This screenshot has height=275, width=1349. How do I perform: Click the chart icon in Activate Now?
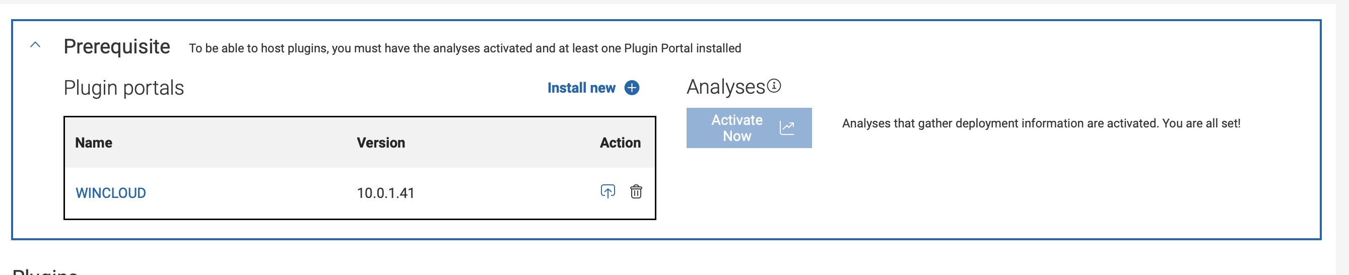[786, 128]
